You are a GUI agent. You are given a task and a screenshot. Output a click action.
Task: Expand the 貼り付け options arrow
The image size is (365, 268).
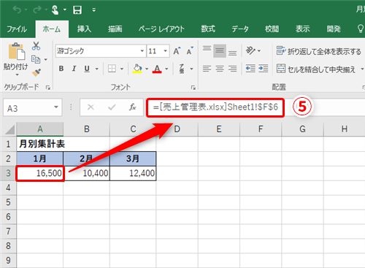[x=17, y=74]
